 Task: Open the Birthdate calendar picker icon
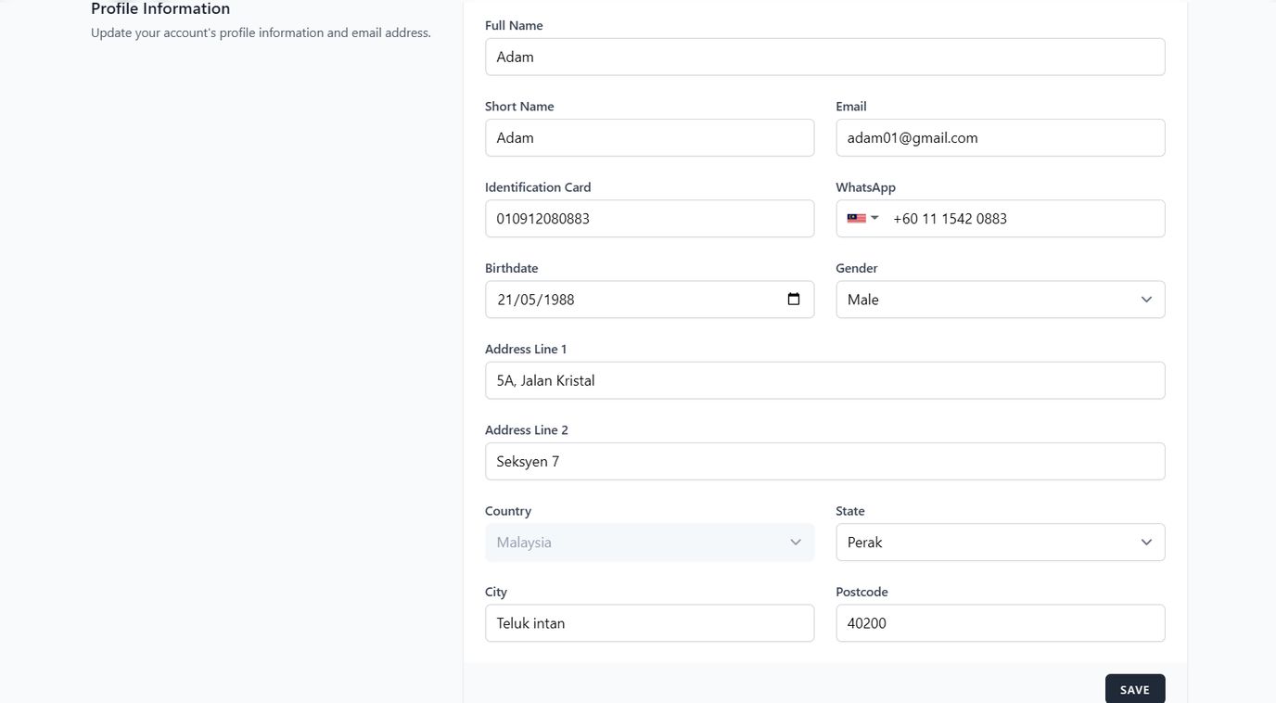[x=793, y=299]
